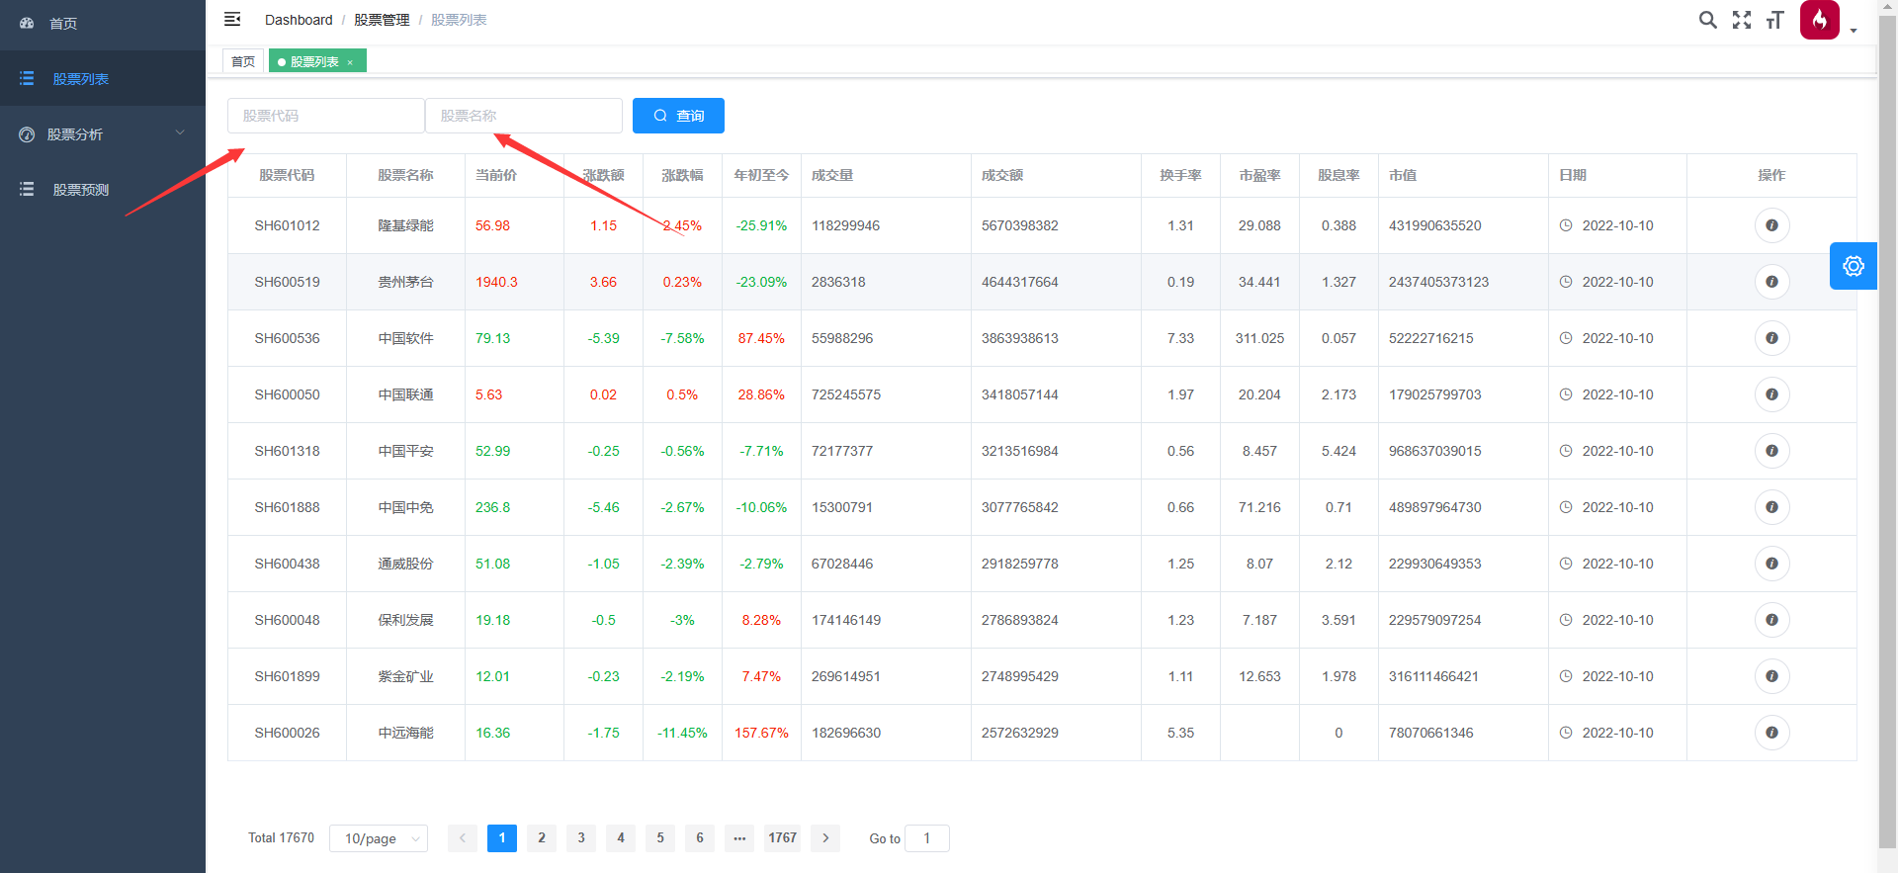Click stock name 紫金矿业
Viewport: 1898px width, 873px height.
[x=405, y=676]
